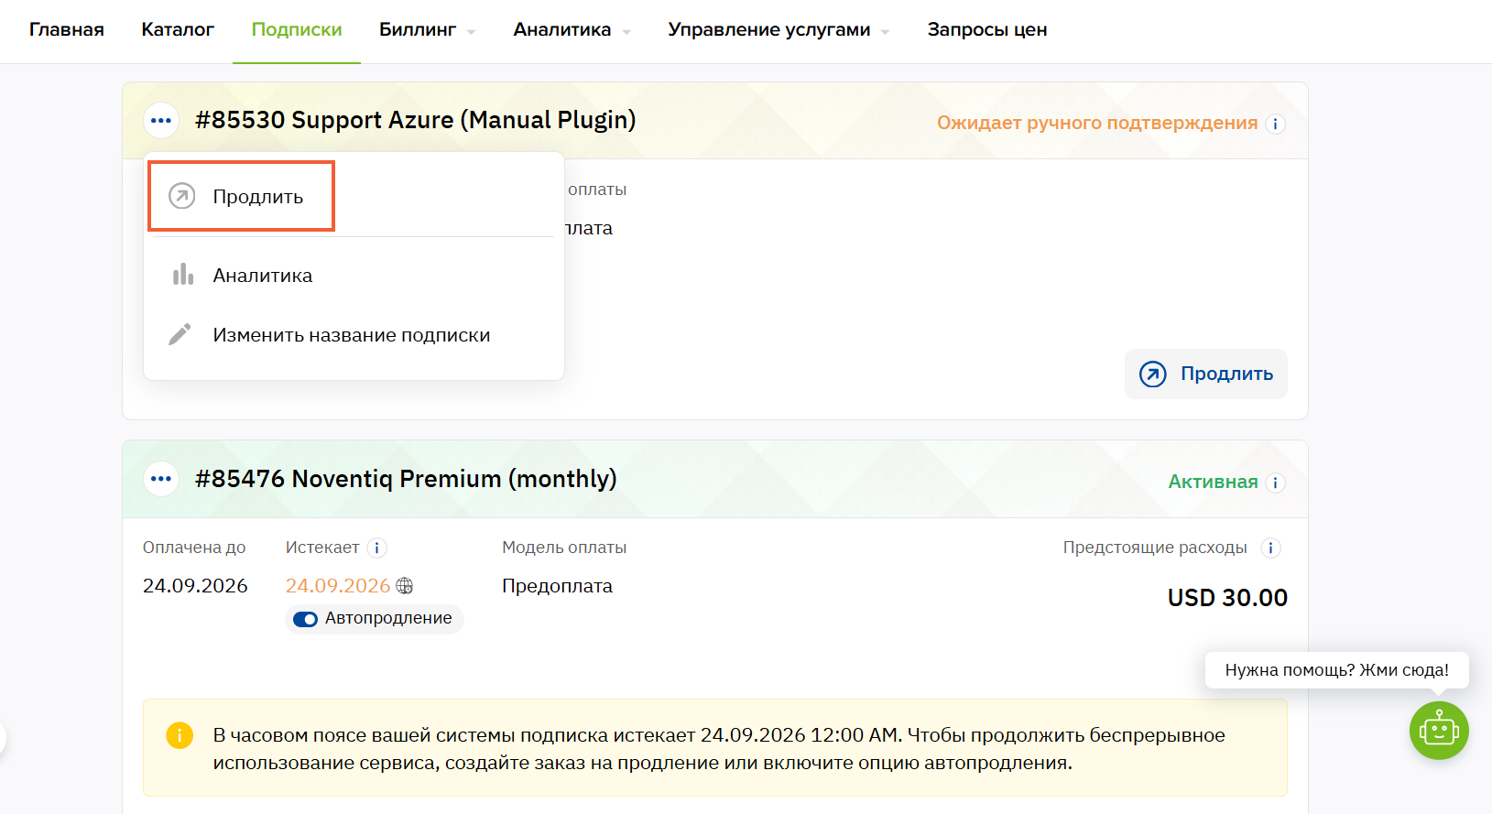Open the three-dots menu for subscription #85476
1492x814 pixels.
[x=161, y=479]
